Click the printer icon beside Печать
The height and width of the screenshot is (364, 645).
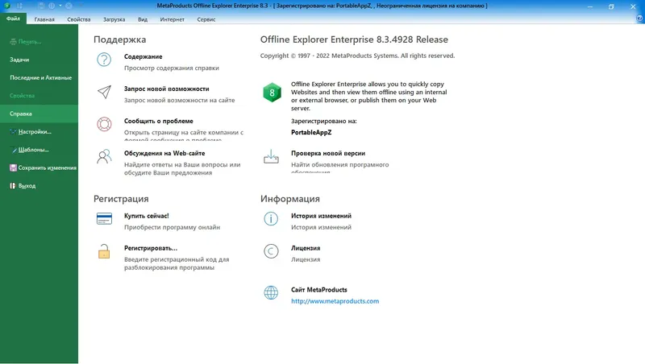point(13,42)
